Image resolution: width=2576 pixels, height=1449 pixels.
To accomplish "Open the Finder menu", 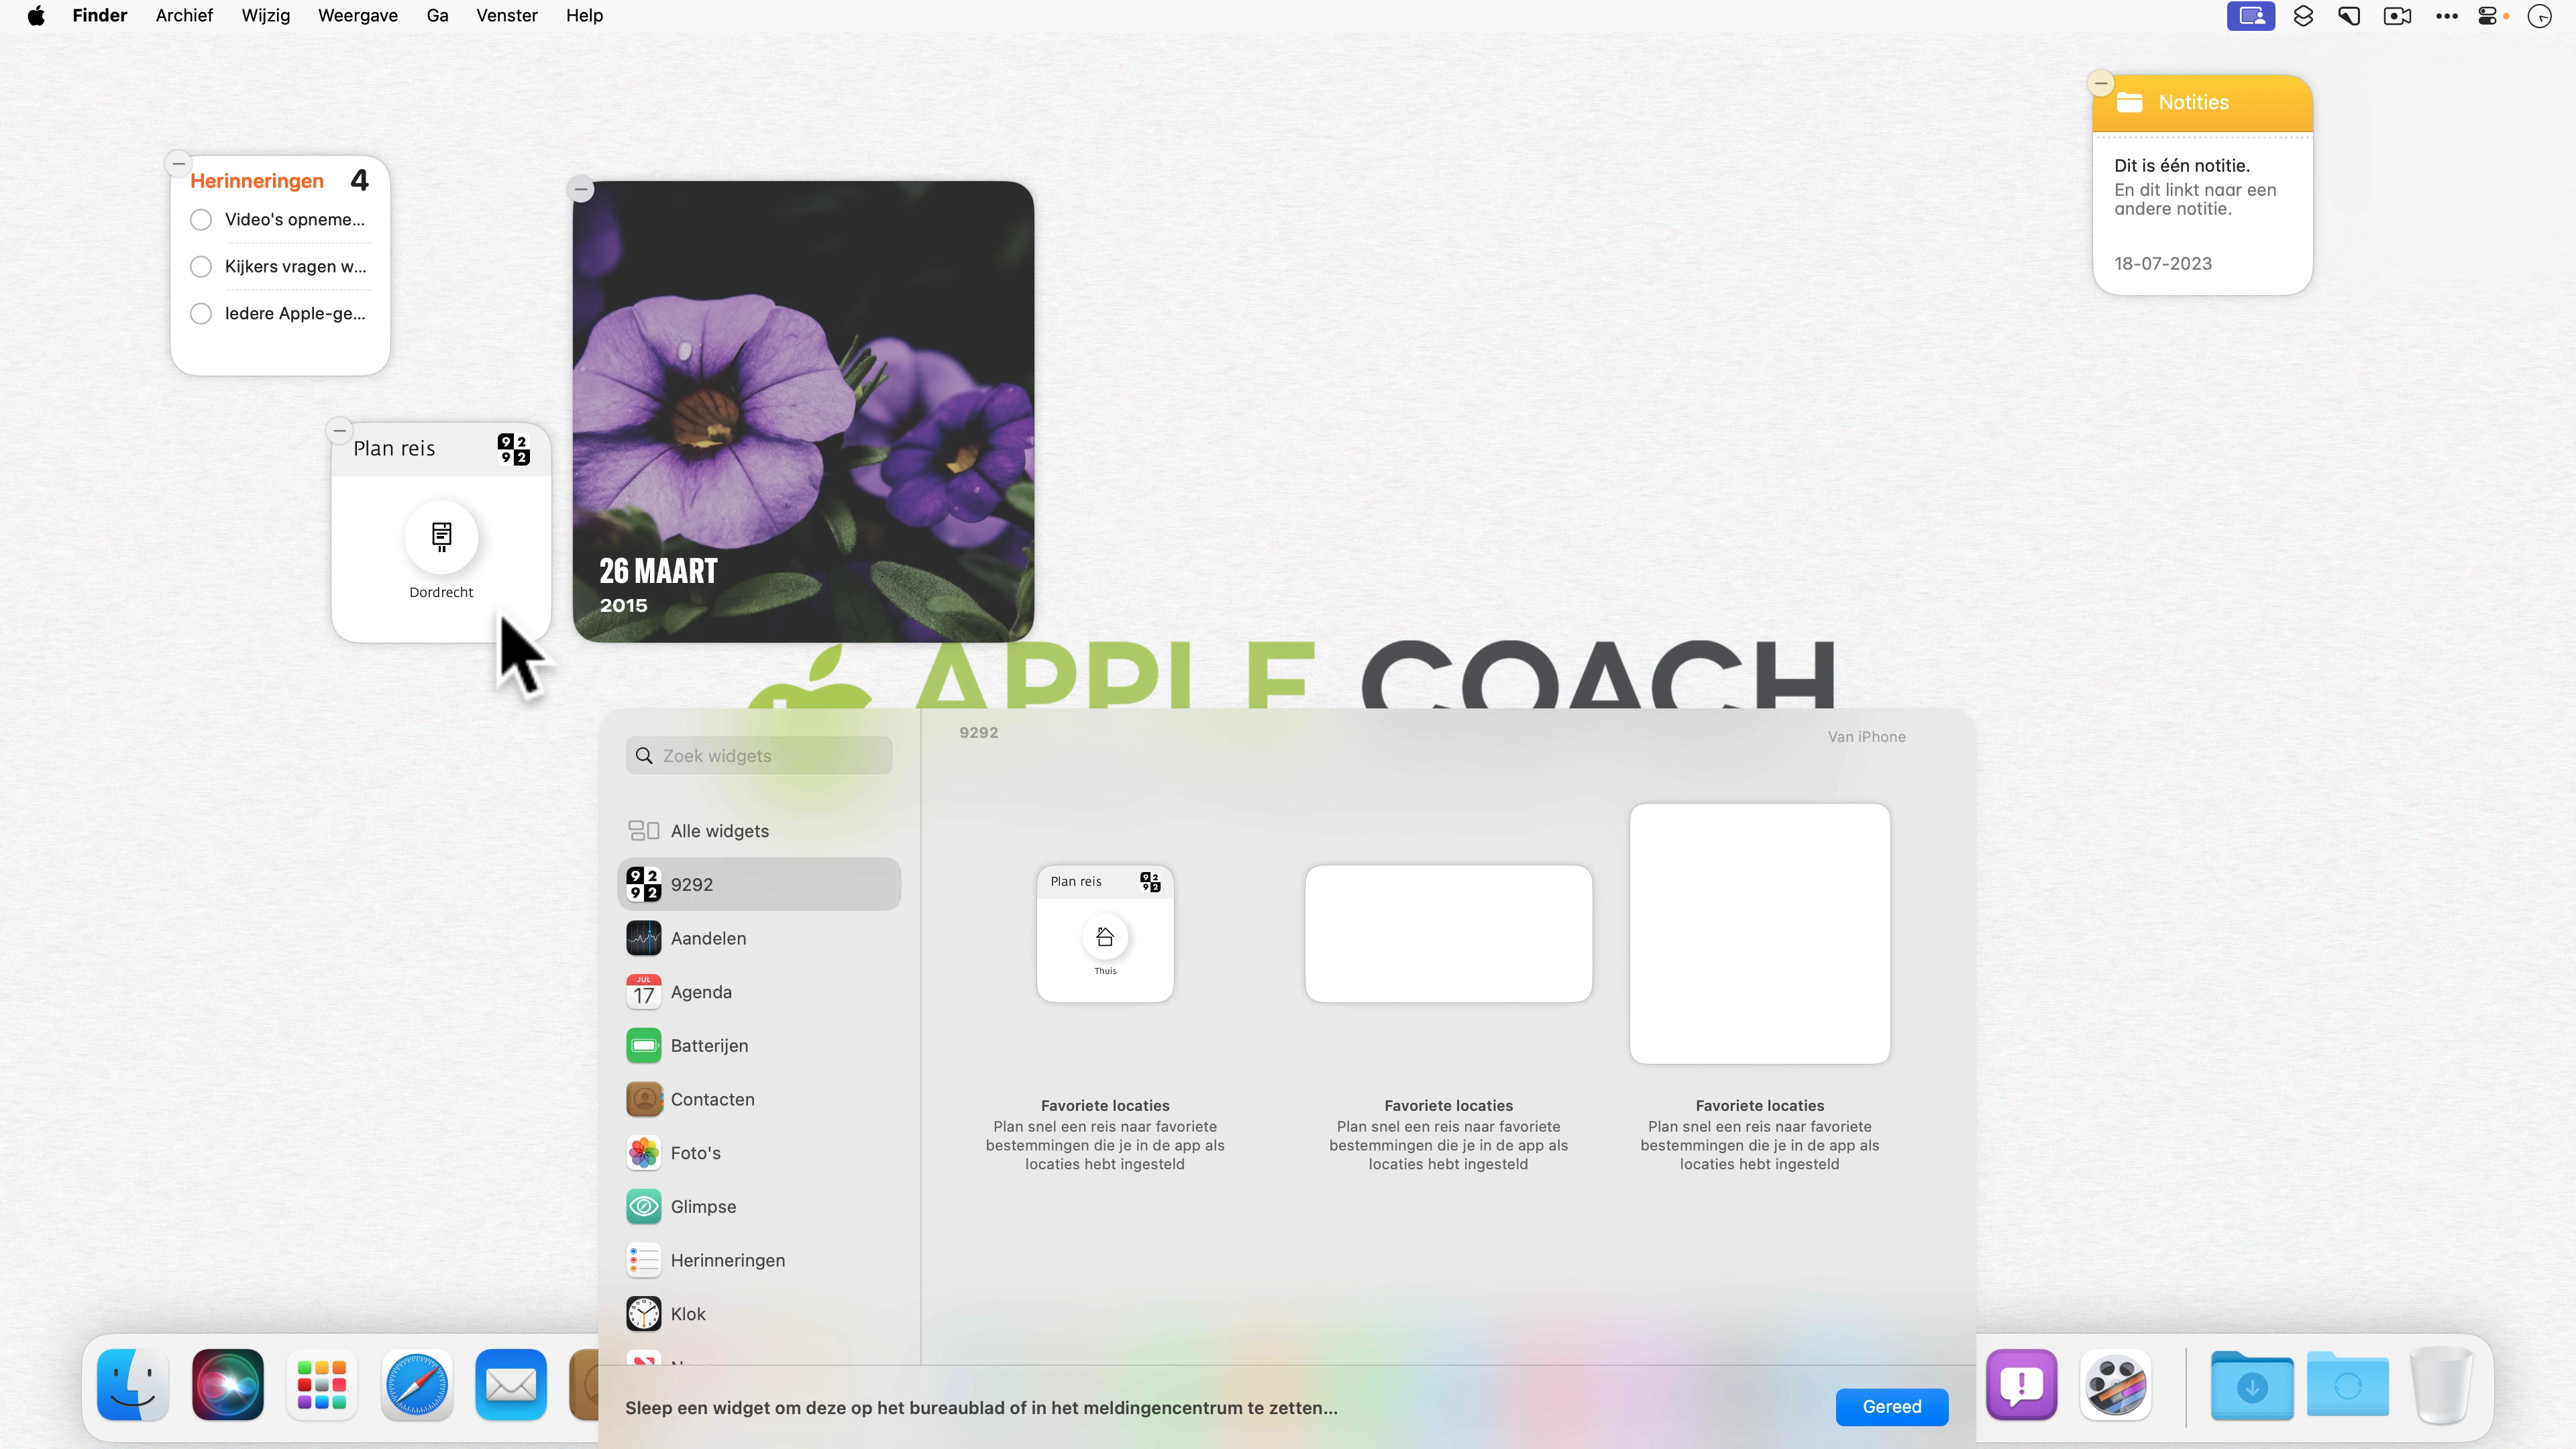I will click(100, 16).
